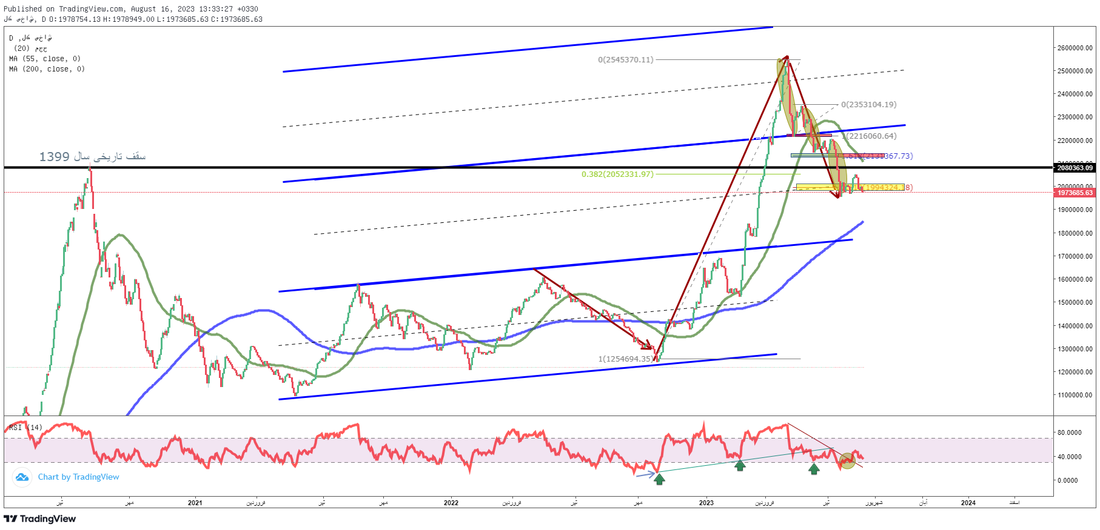This screenshot has height=530, width=1100.
Task: Click the 2021 label on the time axis
Action: click(x=195, y=503)
